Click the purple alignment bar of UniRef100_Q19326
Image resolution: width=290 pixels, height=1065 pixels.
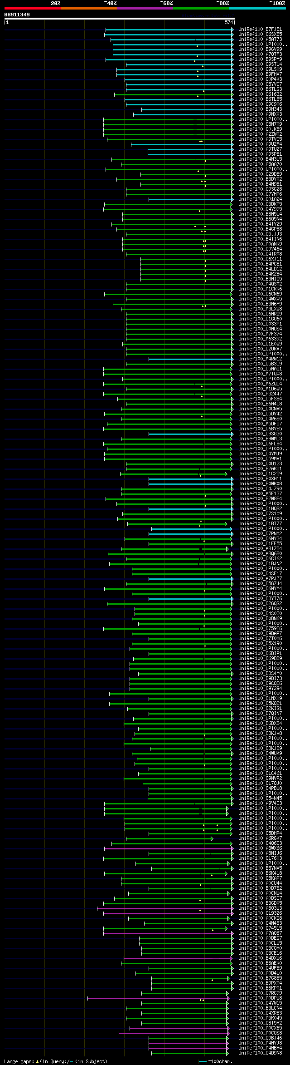pos(168,913)
